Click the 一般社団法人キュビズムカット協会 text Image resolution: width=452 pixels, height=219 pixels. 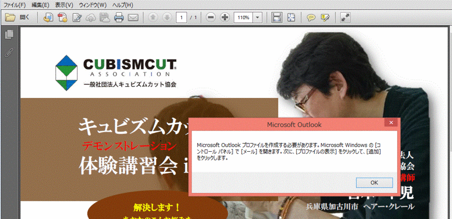[130, 85]
